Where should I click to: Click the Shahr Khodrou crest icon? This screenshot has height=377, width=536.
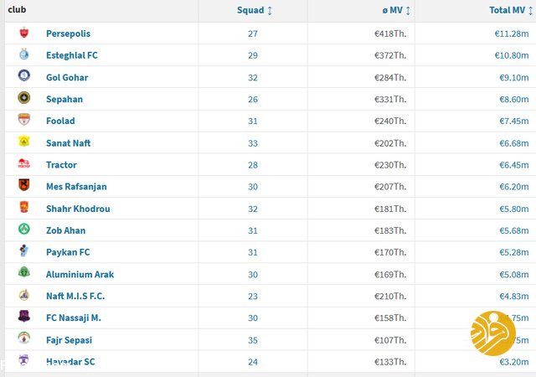(x=23, y=208)
